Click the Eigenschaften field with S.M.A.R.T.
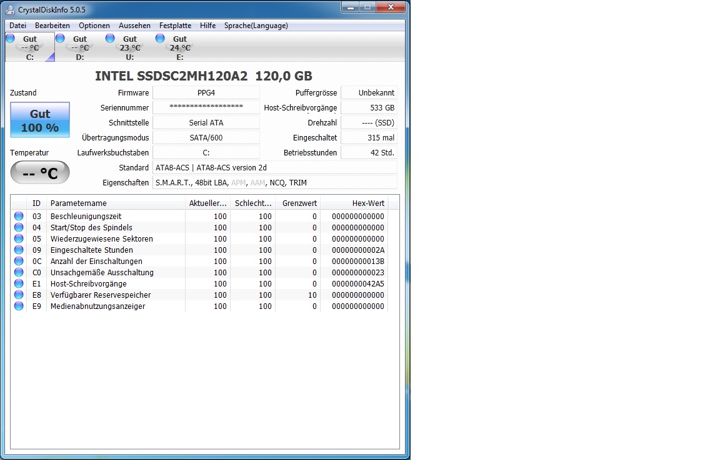Image resolution: width=720 pixels, height=460 pixels. tap(275, 182)
